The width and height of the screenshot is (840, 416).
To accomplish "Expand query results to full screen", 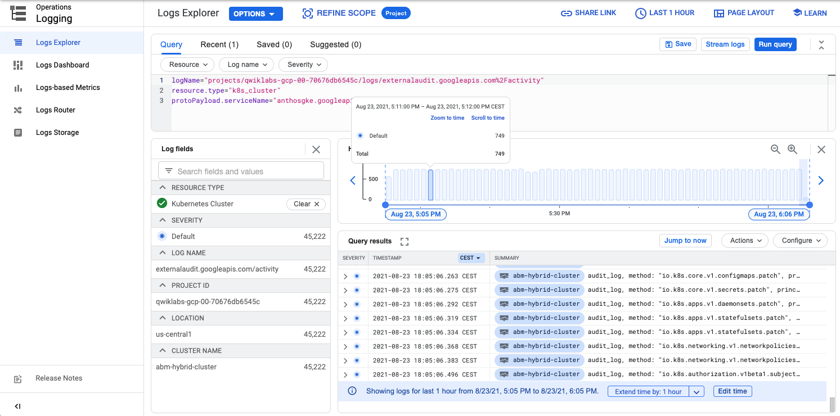I will tap(404, 241).
